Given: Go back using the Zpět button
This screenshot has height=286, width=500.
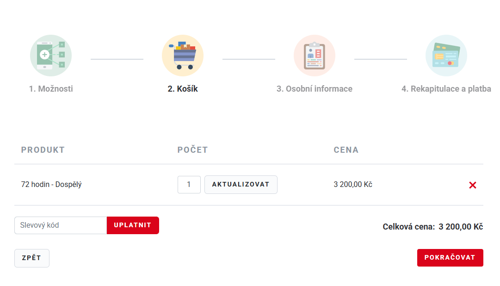Looking at the screenshot, I should coord(32,258).
